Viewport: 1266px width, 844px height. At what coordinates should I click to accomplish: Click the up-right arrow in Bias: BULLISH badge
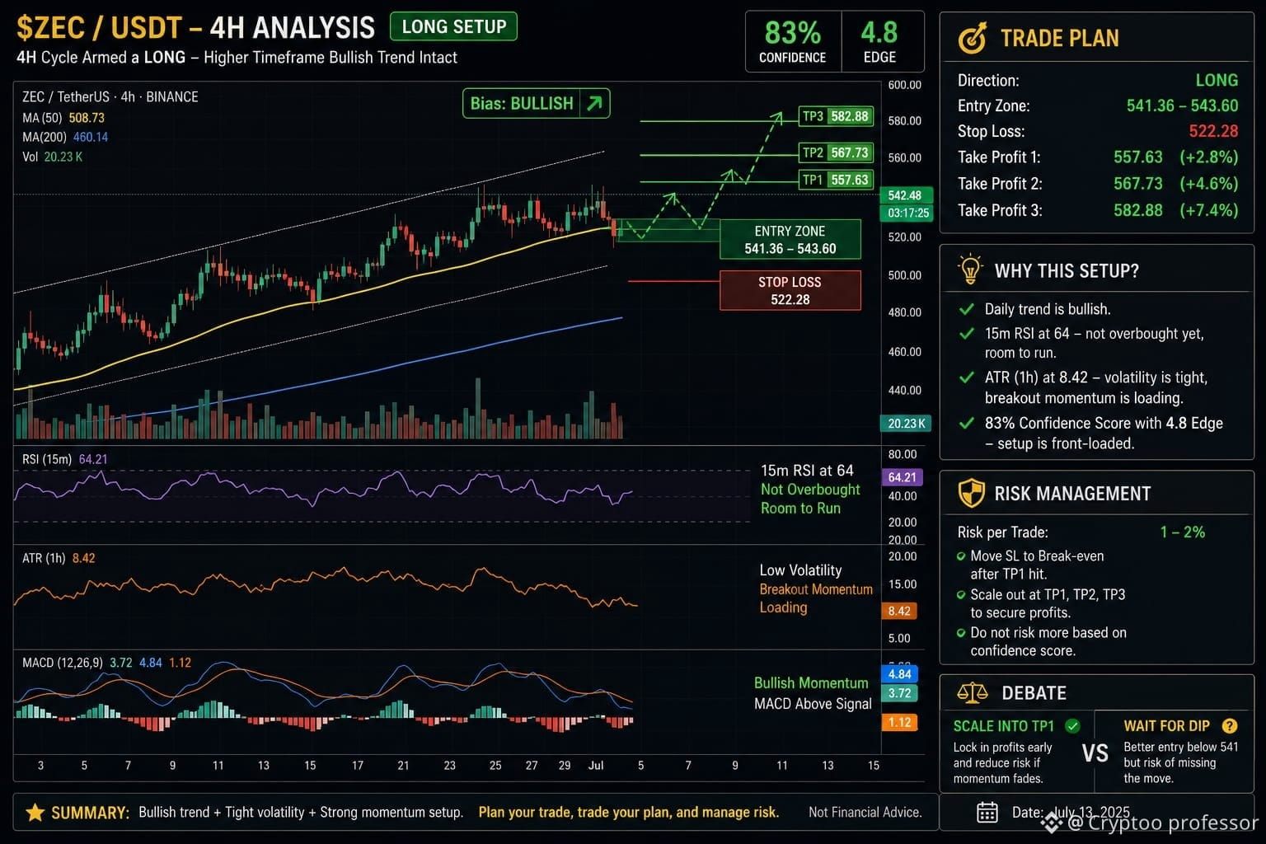point(594,103)
